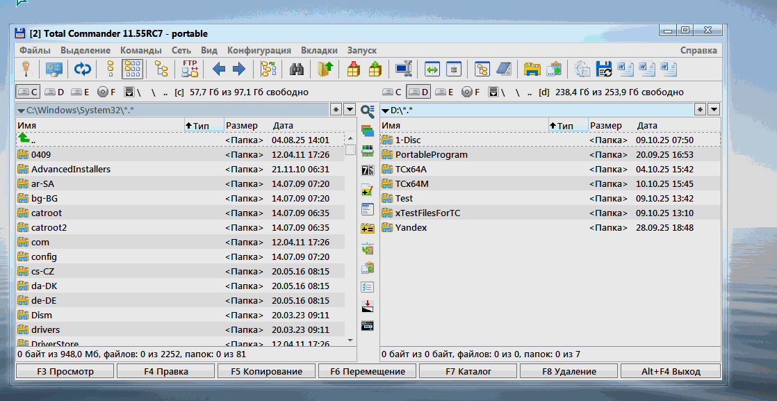The width and height of the screenshot is (777, 401).
Task: Click the F8 Удаление button
Action: tap(569, 371)
